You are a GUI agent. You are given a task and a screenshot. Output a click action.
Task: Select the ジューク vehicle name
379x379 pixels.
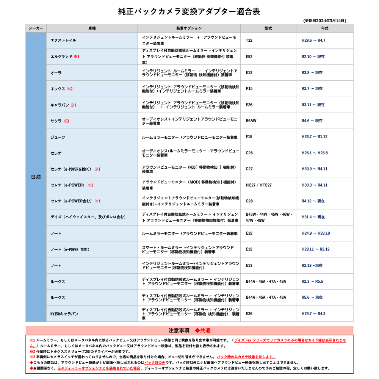pos(58,137)
